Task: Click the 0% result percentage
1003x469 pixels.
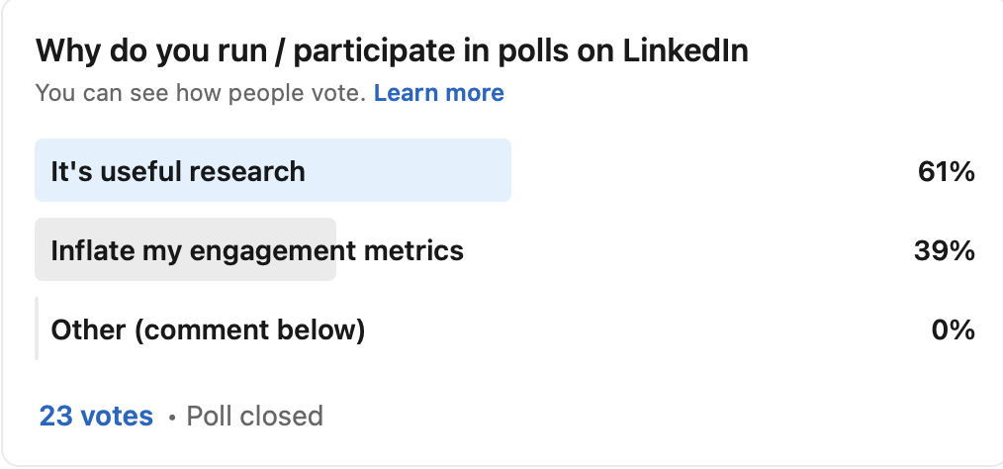Action: pos(954,329)
